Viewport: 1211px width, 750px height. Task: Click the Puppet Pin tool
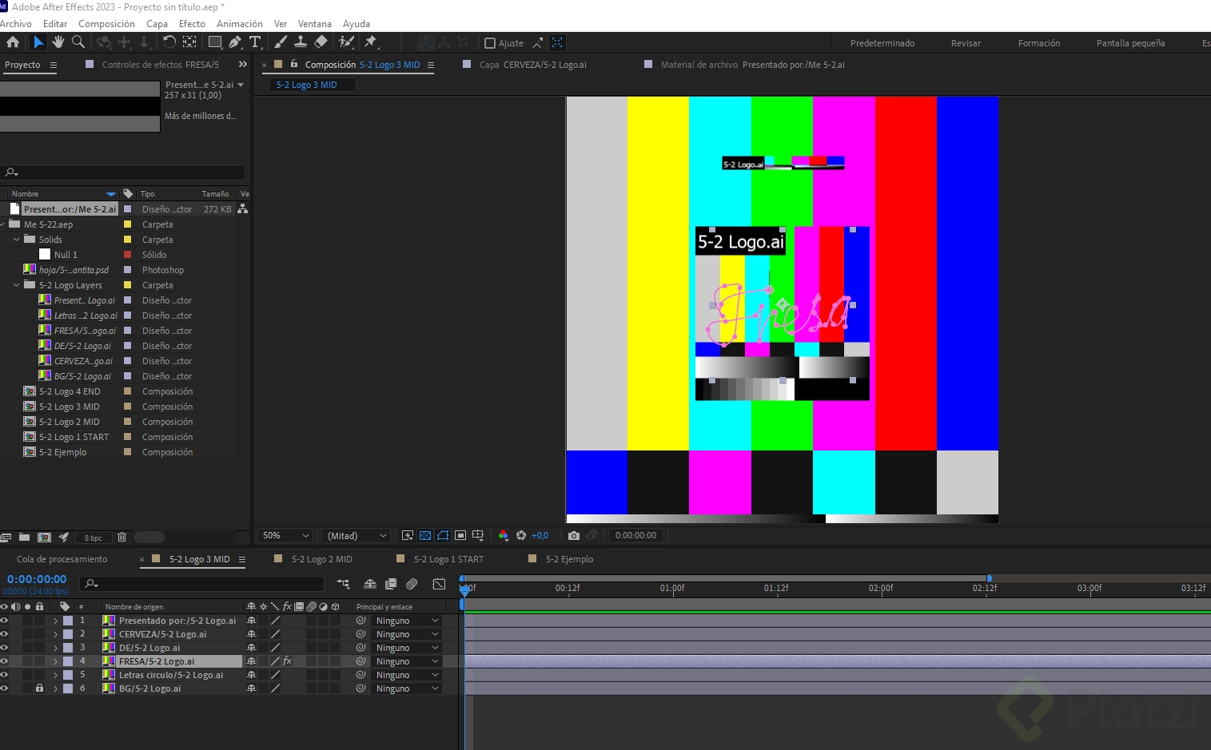tap(370, 42)
